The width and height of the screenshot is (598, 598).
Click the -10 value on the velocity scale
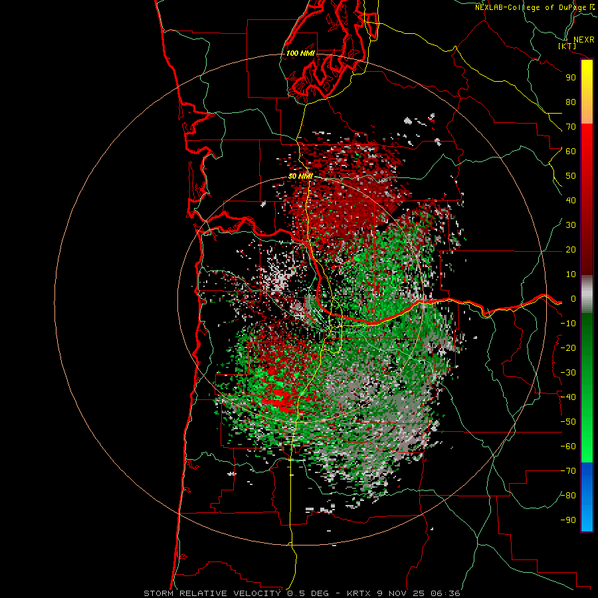(x=568, y=324)
